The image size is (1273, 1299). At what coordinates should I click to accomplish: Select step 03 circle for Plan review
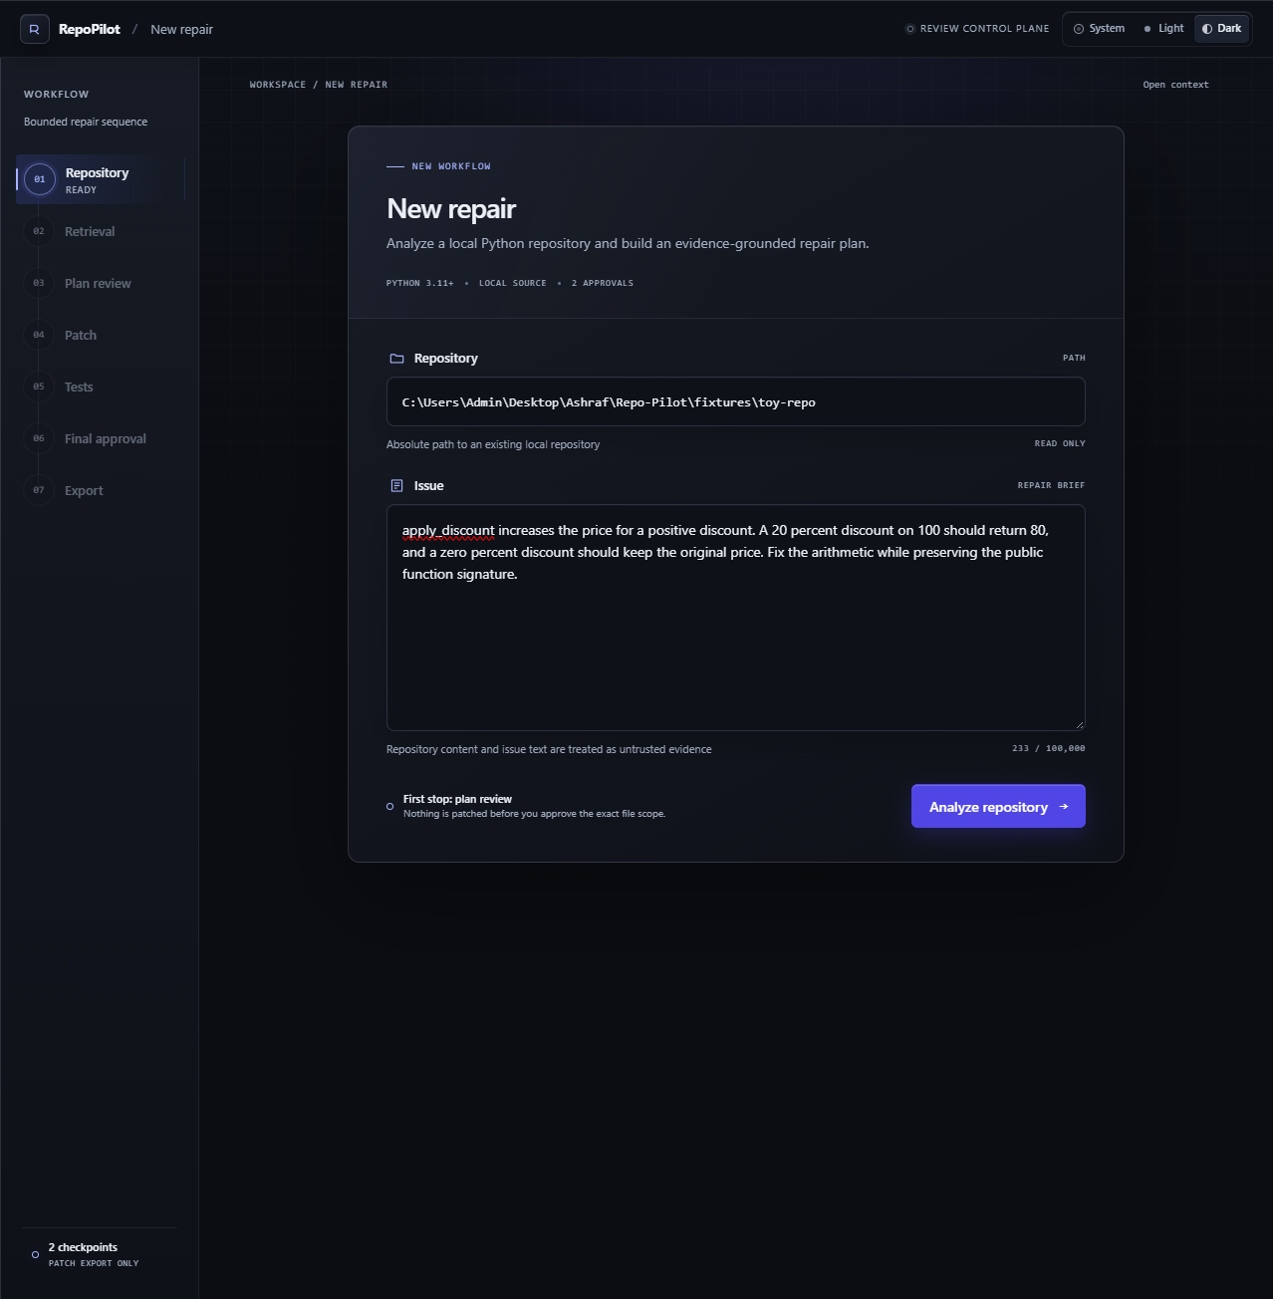(39, 283)
